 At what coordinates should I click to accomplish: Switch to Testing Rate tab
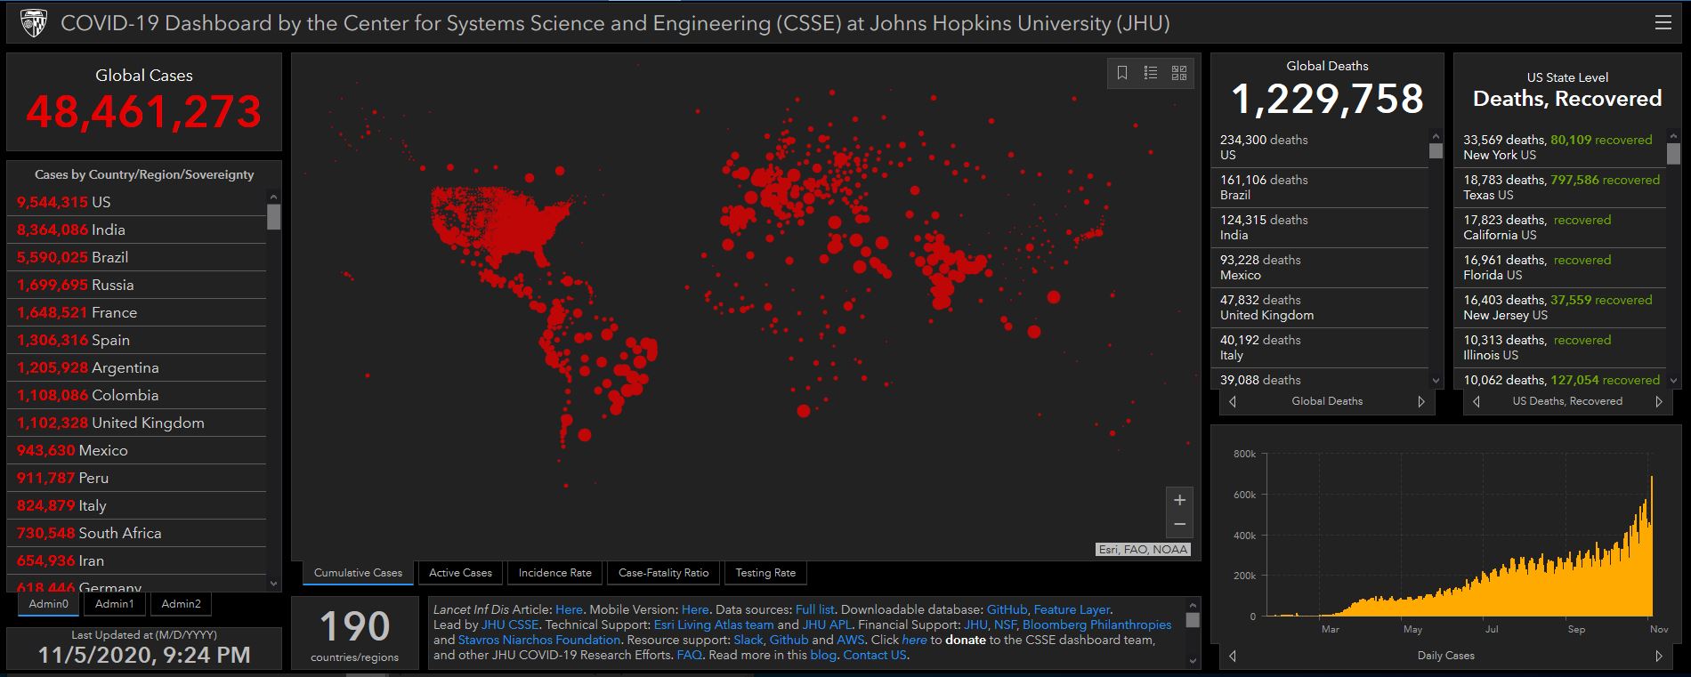(x=765, y=573)
